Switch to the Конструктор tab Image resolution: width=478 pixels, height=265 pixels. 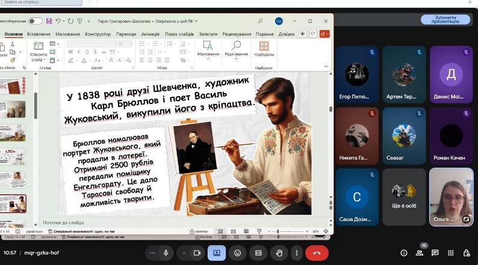click(x=98, y=34)
